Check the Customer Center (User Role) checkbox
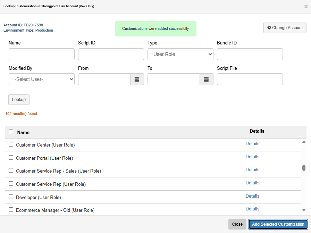 (x=11, y=144)
